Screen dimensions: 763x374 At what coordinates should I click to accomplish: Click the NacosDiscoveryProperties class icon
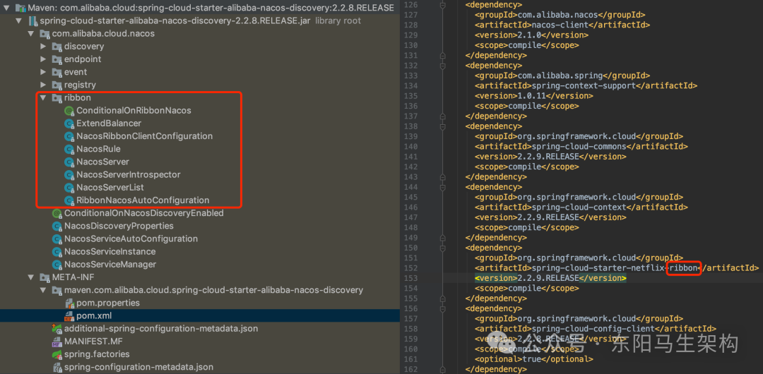pyautogui.click(x=57, y=226)
